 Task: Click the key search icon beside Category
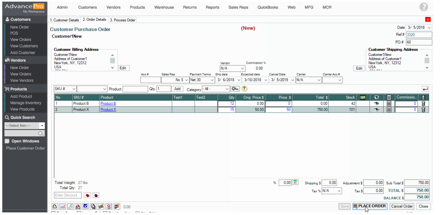pyautogui.click(x=235, y=89)
